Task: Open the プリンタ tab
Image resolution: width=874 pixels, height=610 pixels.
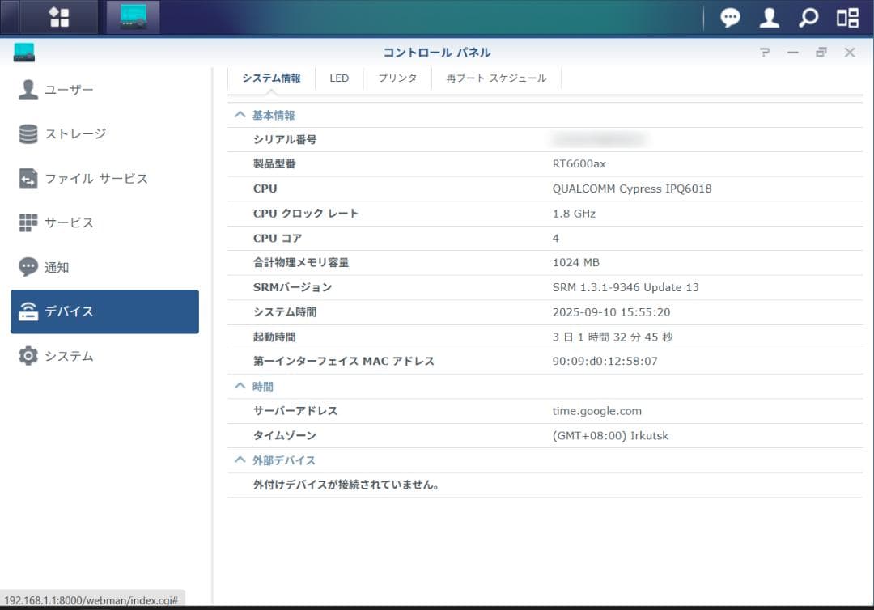Action: pyautogui.click(x=397, y=78)
